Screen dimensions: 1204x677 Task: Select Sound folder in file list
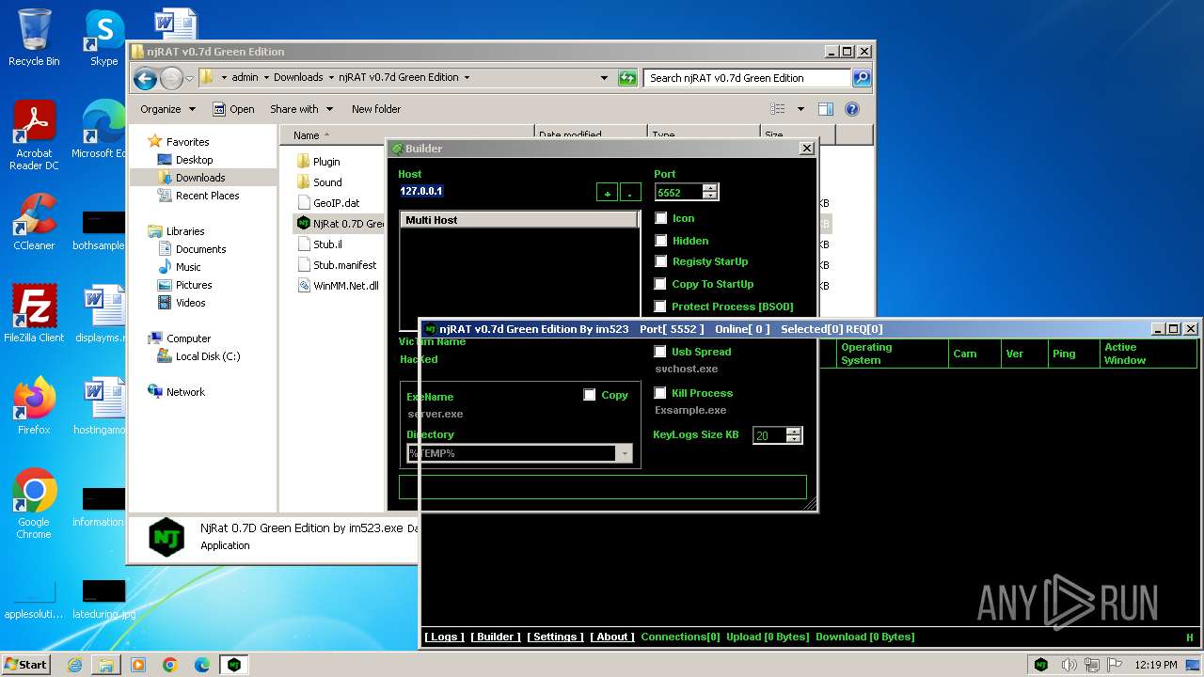(319, 182)
